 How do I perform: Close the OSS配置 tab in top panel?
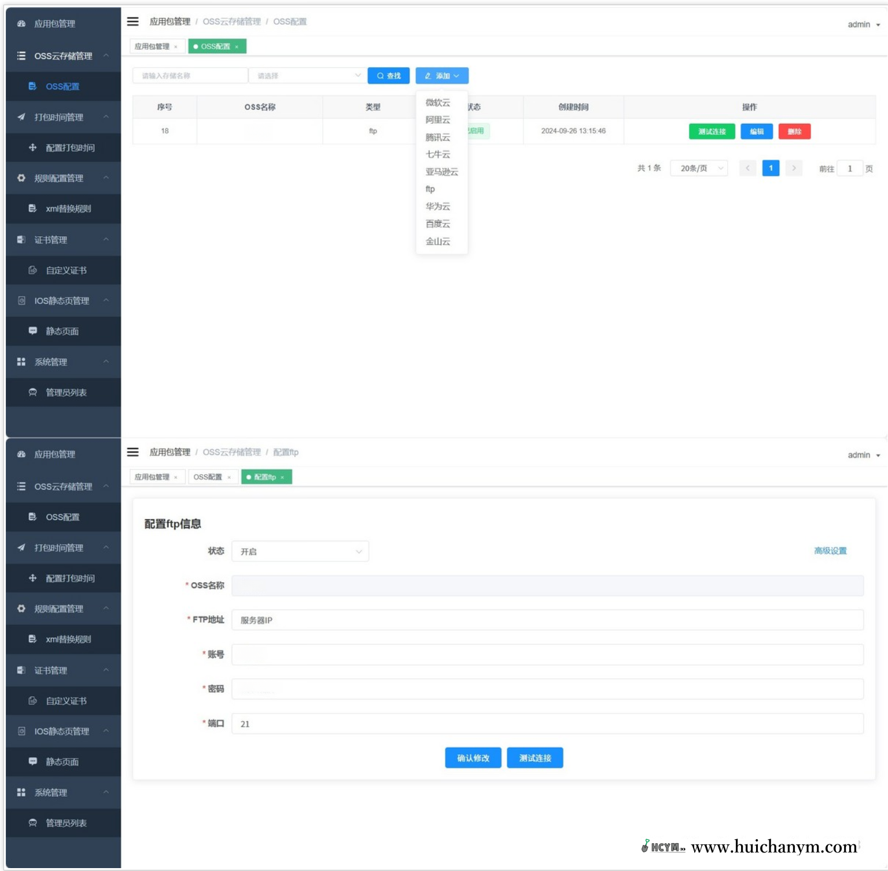coord(237,47)
